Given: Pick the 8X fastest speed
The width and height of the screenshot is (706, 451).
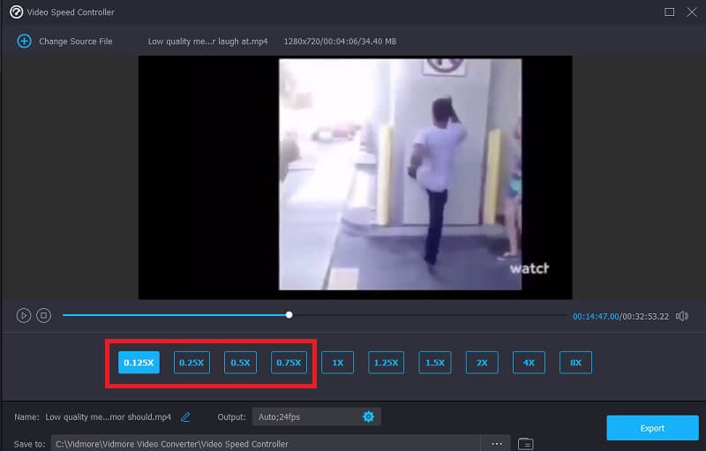Looking at the screenshot, I should point(575,362).
